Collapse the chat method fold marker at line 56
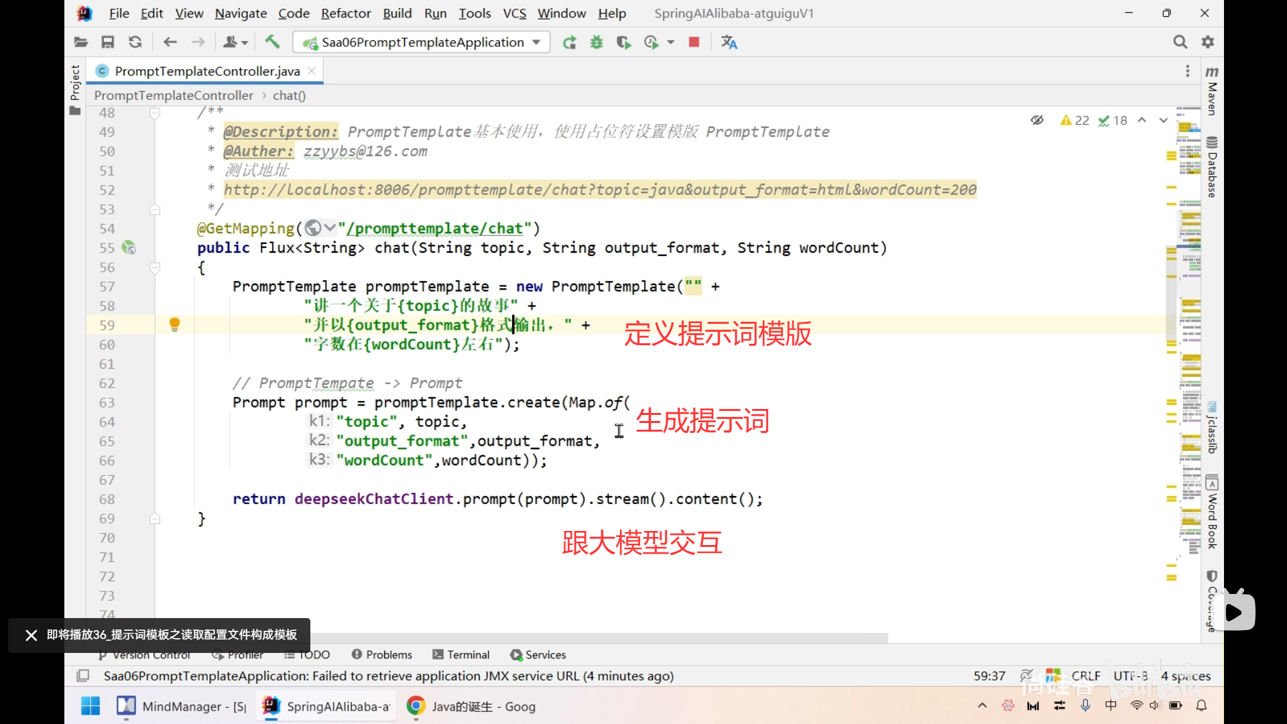 (155, 267)
